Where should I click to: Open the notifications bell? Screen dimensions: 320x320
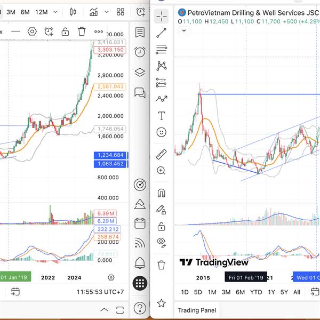[x=140, y=263]
